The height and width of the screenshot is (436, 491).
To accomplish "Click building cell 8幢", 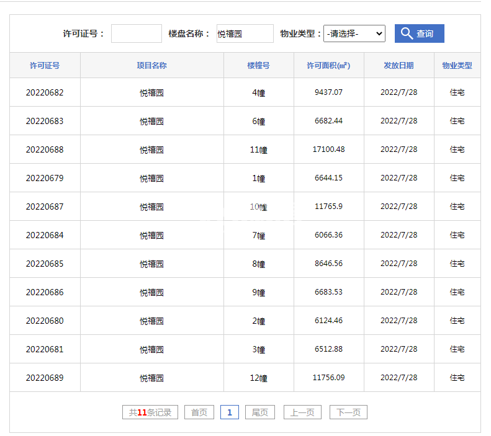I will 259,264.
